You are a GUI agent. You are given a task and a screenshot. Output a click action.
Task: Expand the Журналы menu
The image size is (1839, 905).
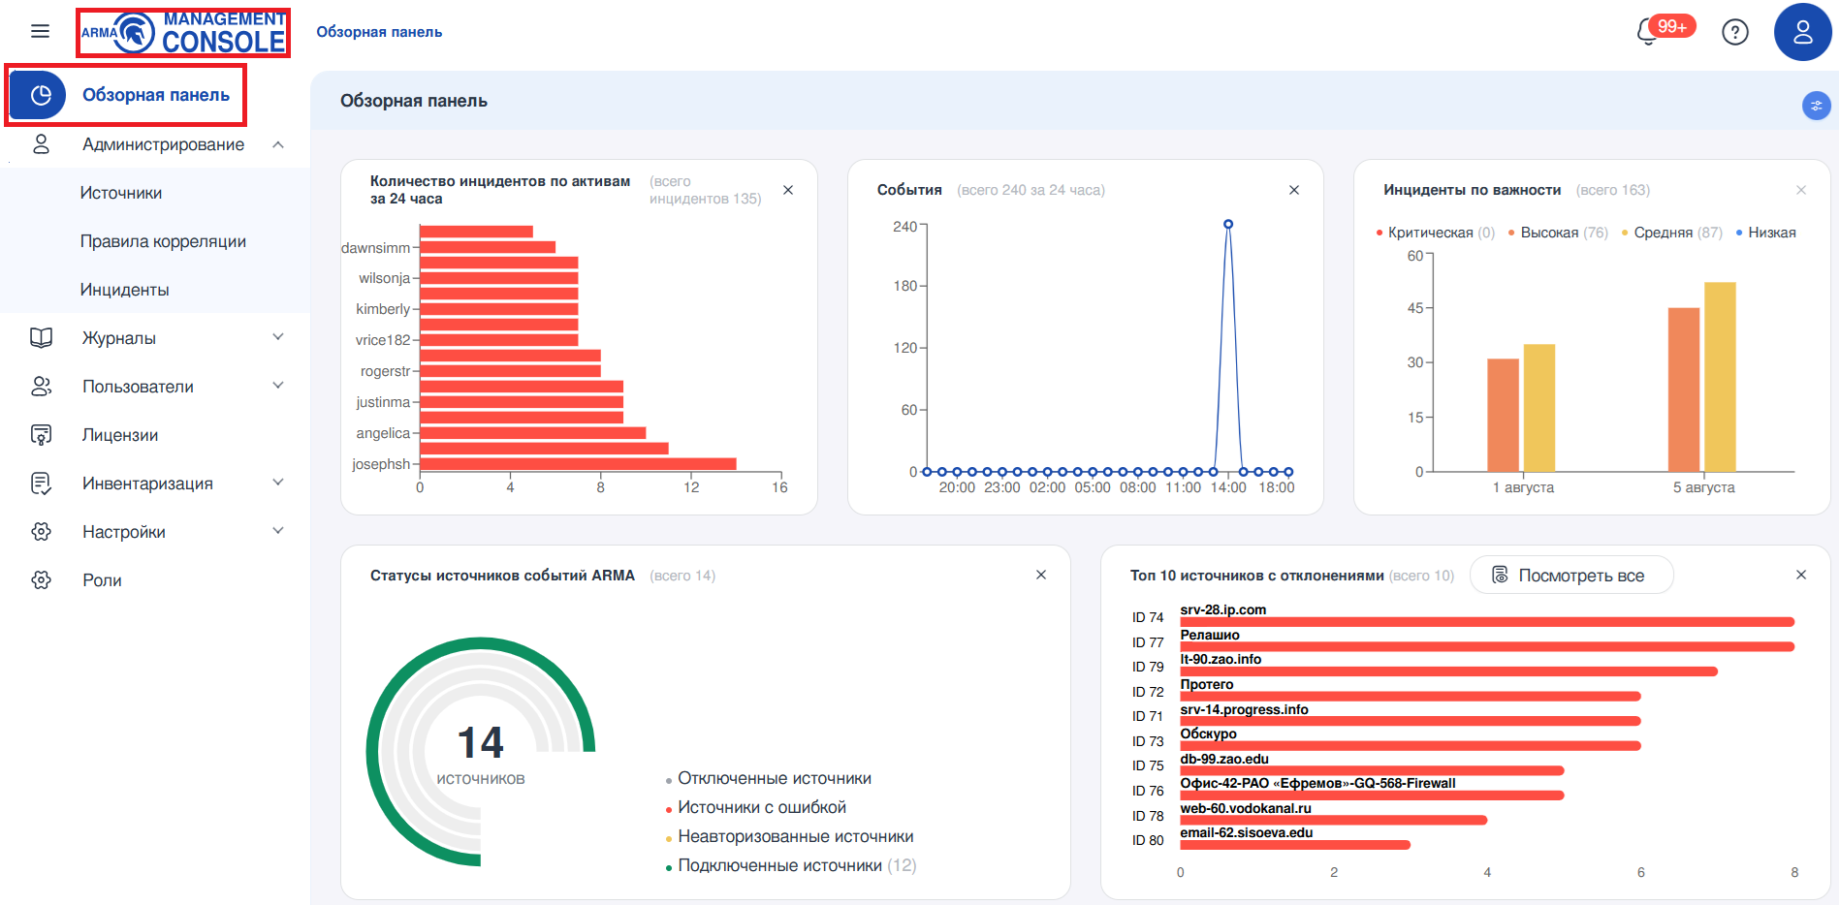click(278, 338)
